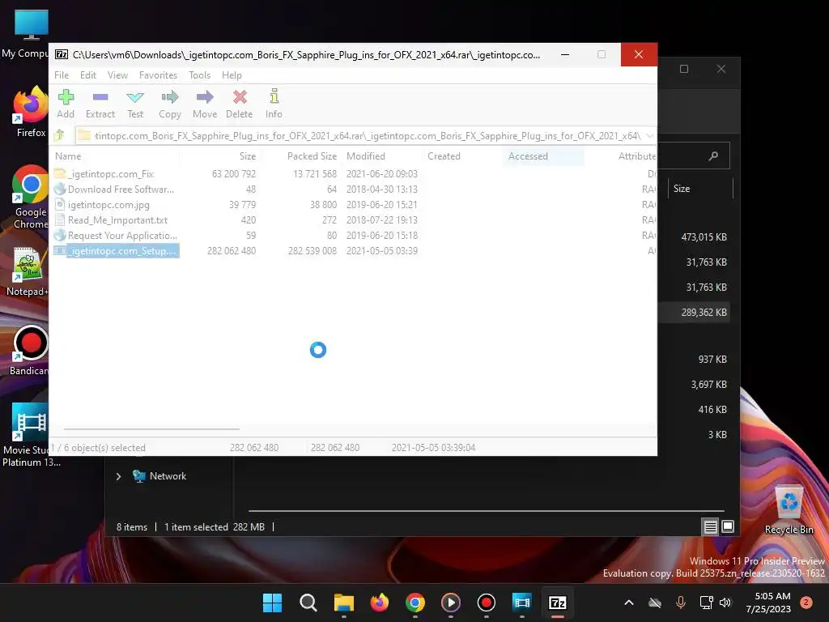This screenshot has height=622, width=829.
Task: Click the Move toolbar icon
Action: tap(205, 104)
